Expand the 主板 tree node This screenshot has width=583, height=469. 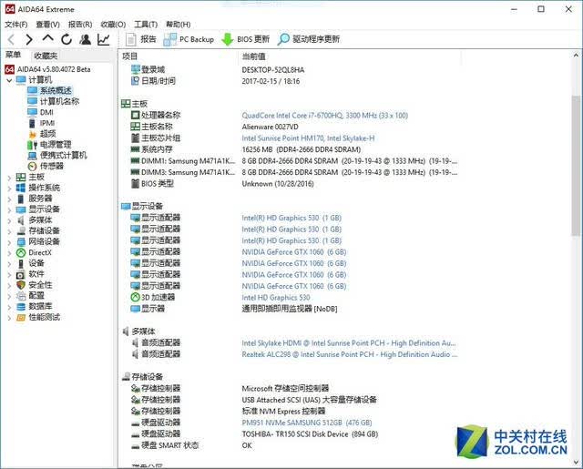click(x=9, y=178)
